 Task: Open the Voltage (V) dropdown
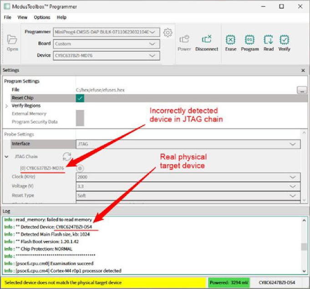click(188, 186)
